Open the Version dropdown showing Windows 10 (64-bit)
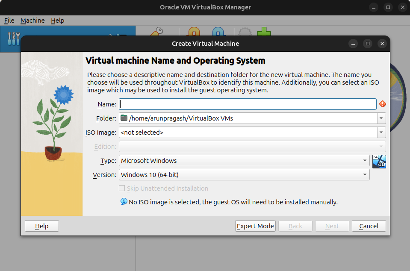Viewport: 410px width, 271px height. coord(244,174)
